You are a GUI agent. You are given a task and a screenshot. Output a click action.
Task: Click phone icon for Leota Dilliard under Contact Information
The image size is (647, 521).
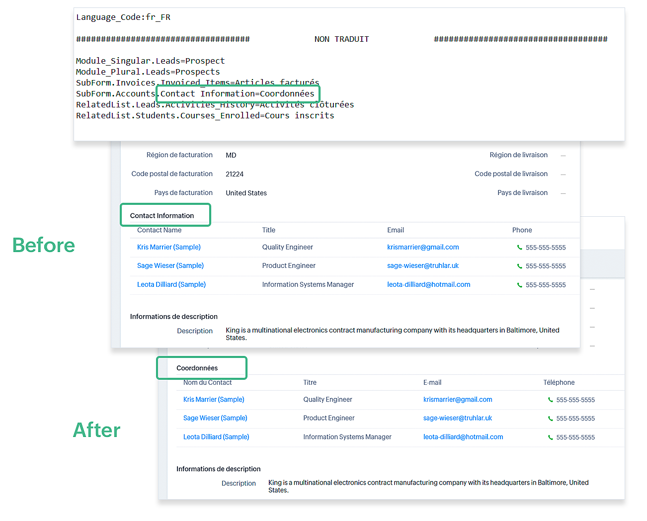coord(520,285)
